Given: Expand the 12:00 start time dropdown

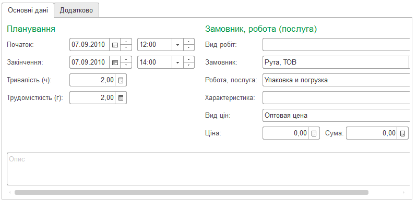Looking at the screenshot, I should 177,45.
